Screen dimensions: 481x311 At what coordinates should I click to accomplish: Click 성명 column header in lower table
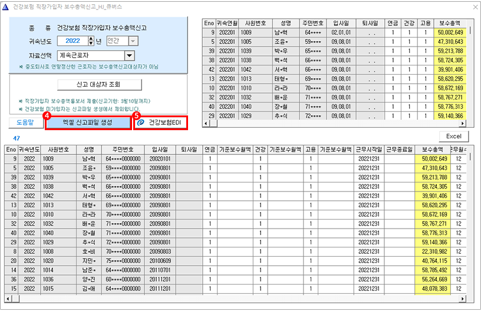coord(89,149)
